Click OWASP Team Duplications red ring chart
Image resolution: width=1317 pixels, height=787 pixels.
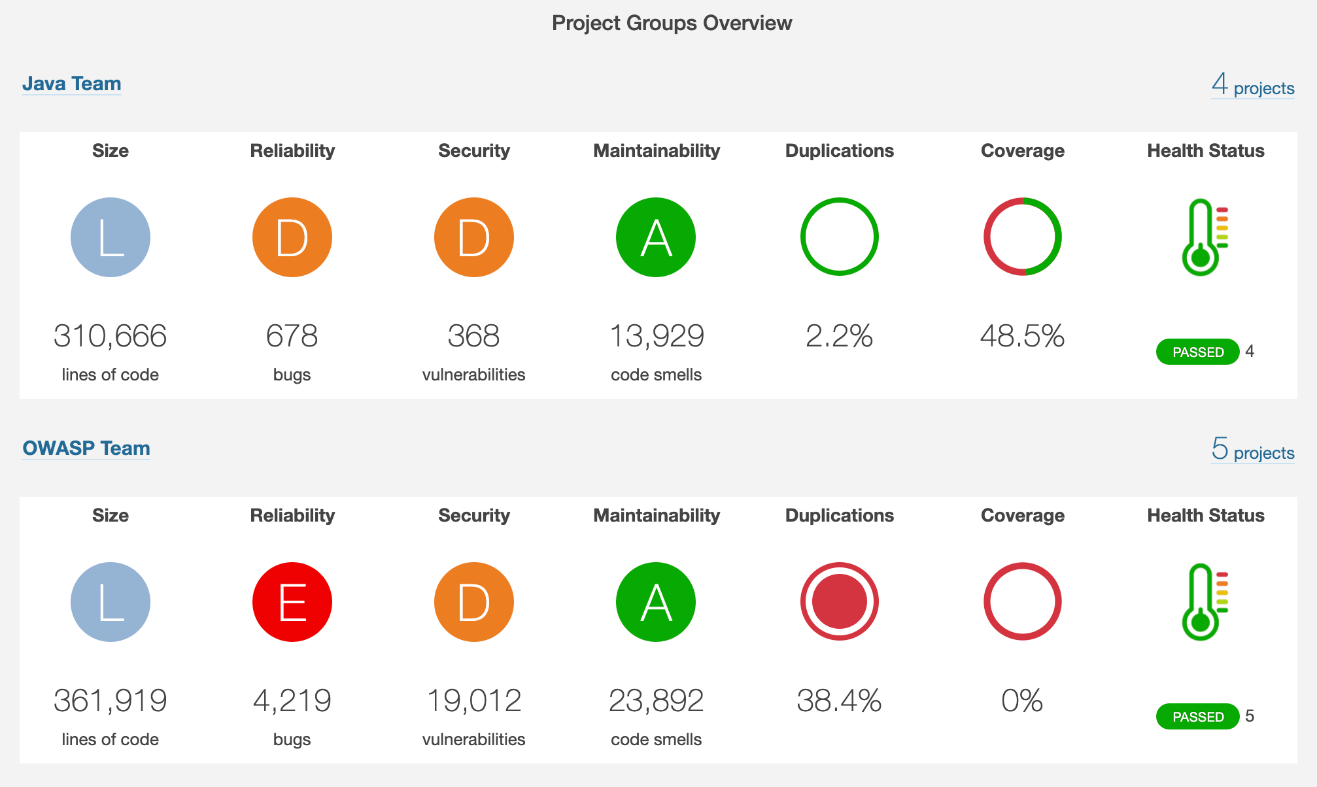click(x=840, y=601)
